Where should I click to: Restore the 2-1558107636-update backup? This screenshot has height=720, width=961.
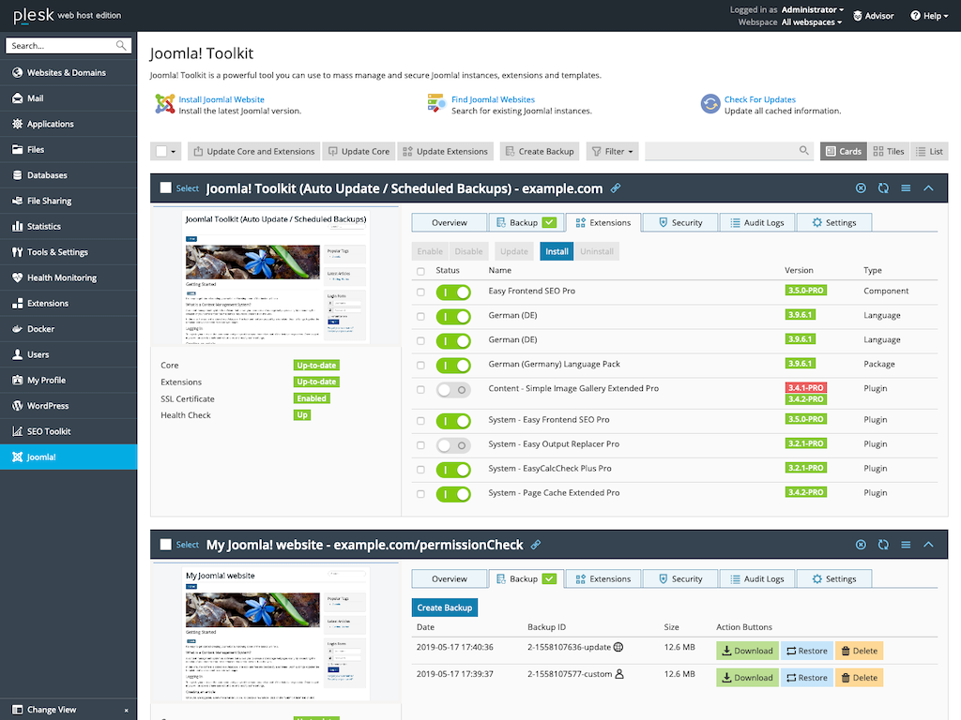click(806, 650)
